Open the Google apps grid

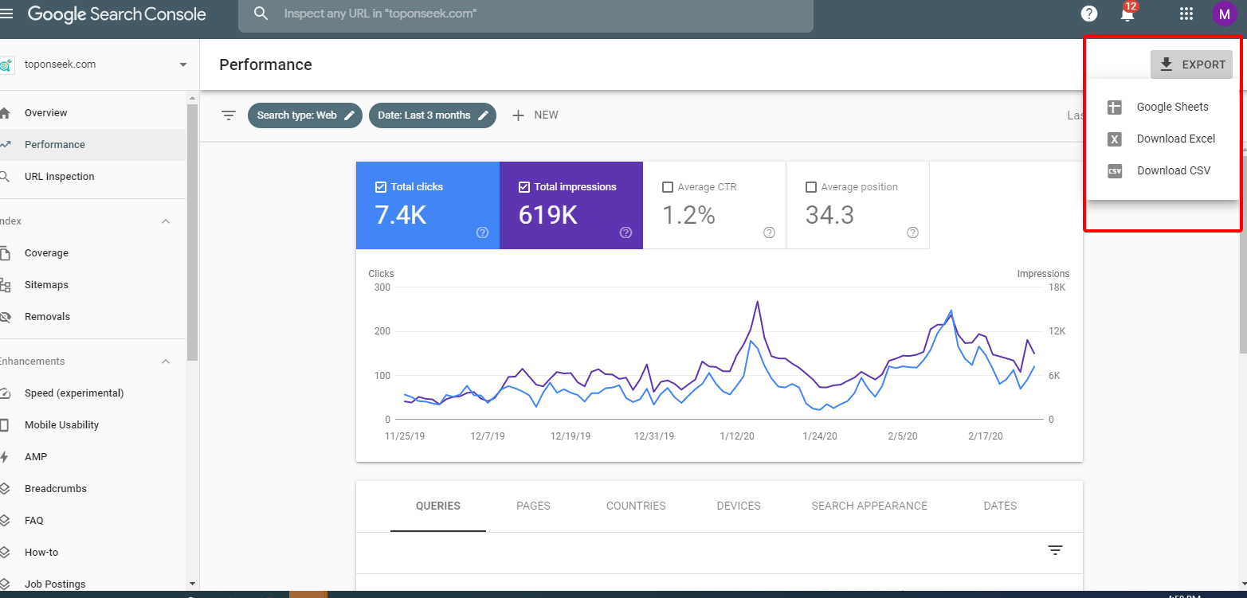click(x=1186, y=14)
